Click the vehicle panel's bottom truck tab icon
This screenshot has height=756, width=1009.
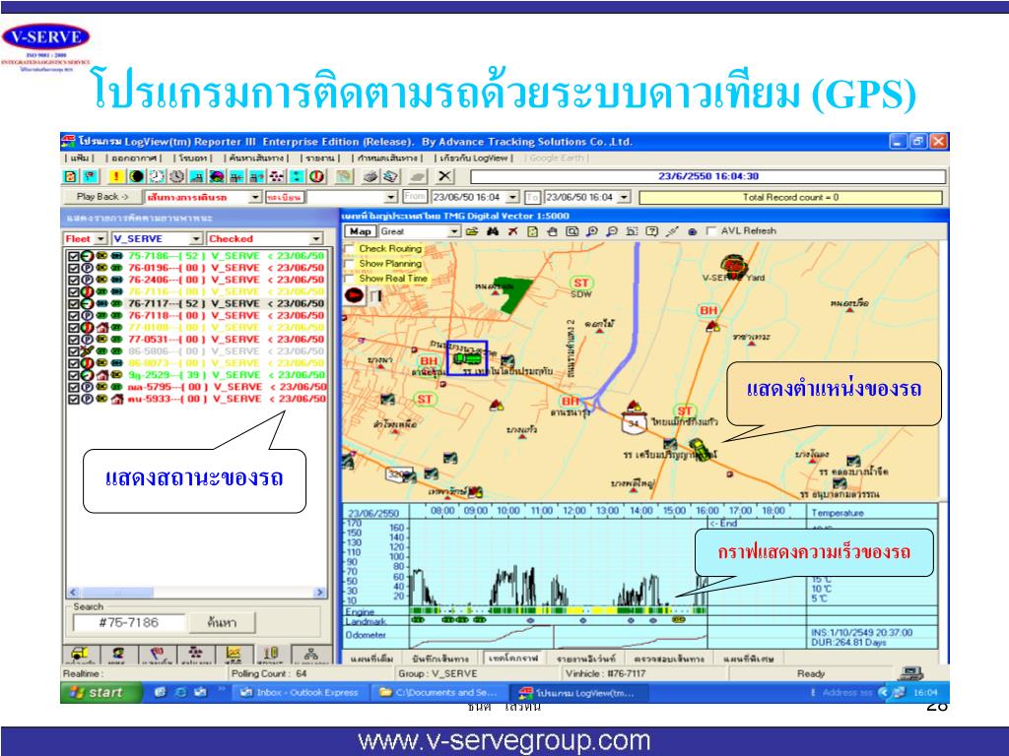coord(80,655)
